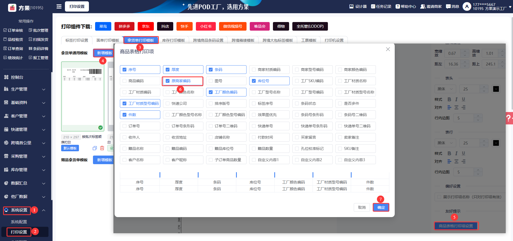The image size is (513, 241).
Task: Select the 210 × 297 template thumbnail
Action: 83,96
